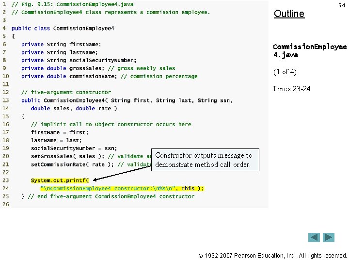
Task: Click the double sales, double rate parameters
Action: 74,109
